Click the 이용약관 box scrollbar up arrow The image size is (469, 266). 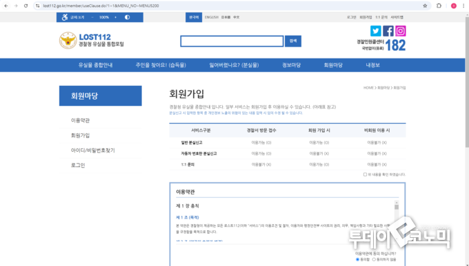pos(397,203)
